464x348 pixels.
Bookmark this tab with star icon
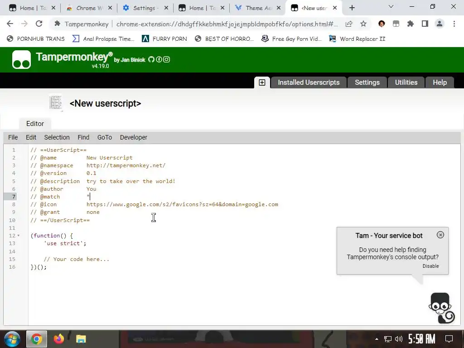point(363,24)
